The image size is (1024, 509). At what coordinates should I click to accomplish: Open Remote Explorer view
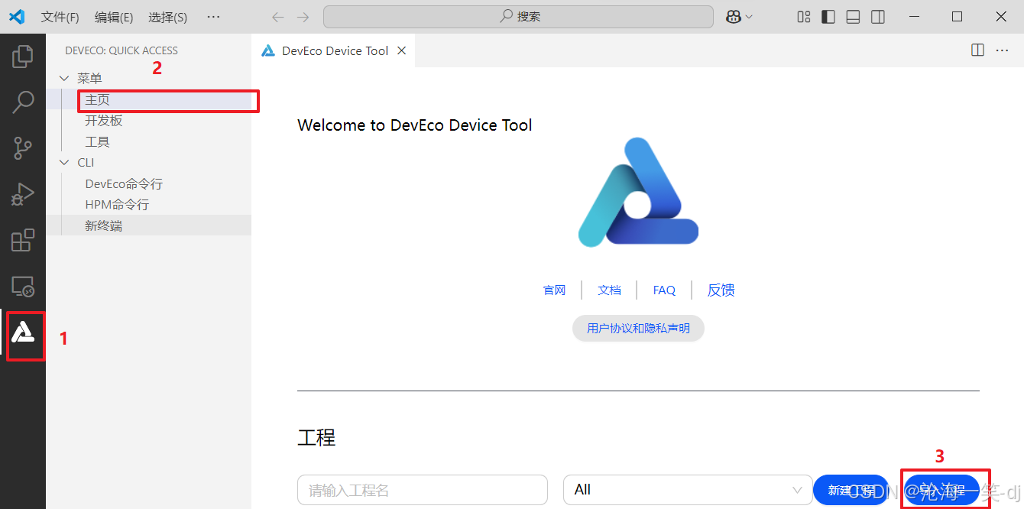tap(23, 287)
